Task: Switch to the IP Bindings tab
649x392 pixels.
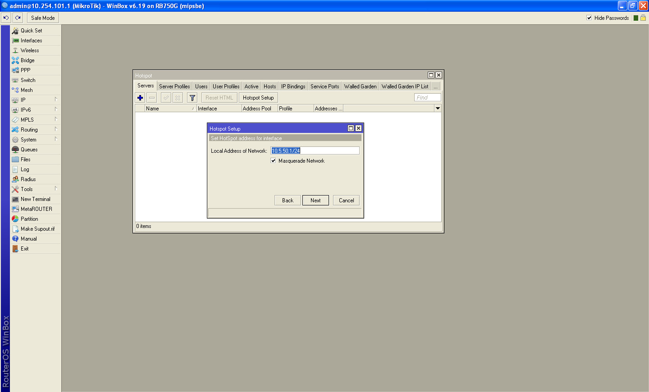Action: point(293,87)
